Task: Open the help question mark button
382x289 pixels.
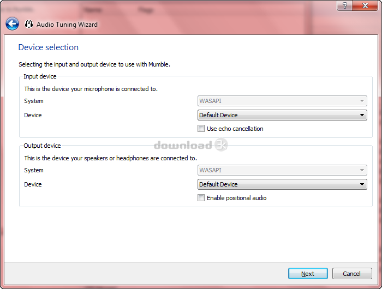Action: pyautogui.click(x=345, y=5)
